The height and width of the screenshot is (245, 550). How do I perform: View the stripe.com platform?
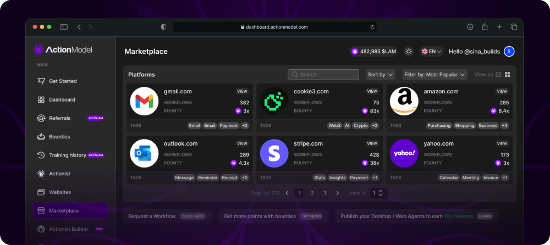point(372,143)
